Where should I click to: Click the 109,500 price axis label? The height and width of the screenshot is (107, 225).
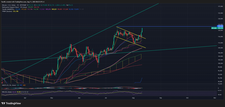pyautogui.click(x=220, y=48)
